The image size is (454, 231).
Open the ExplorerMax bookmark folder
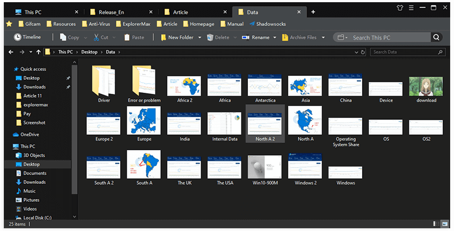(134, 24)
